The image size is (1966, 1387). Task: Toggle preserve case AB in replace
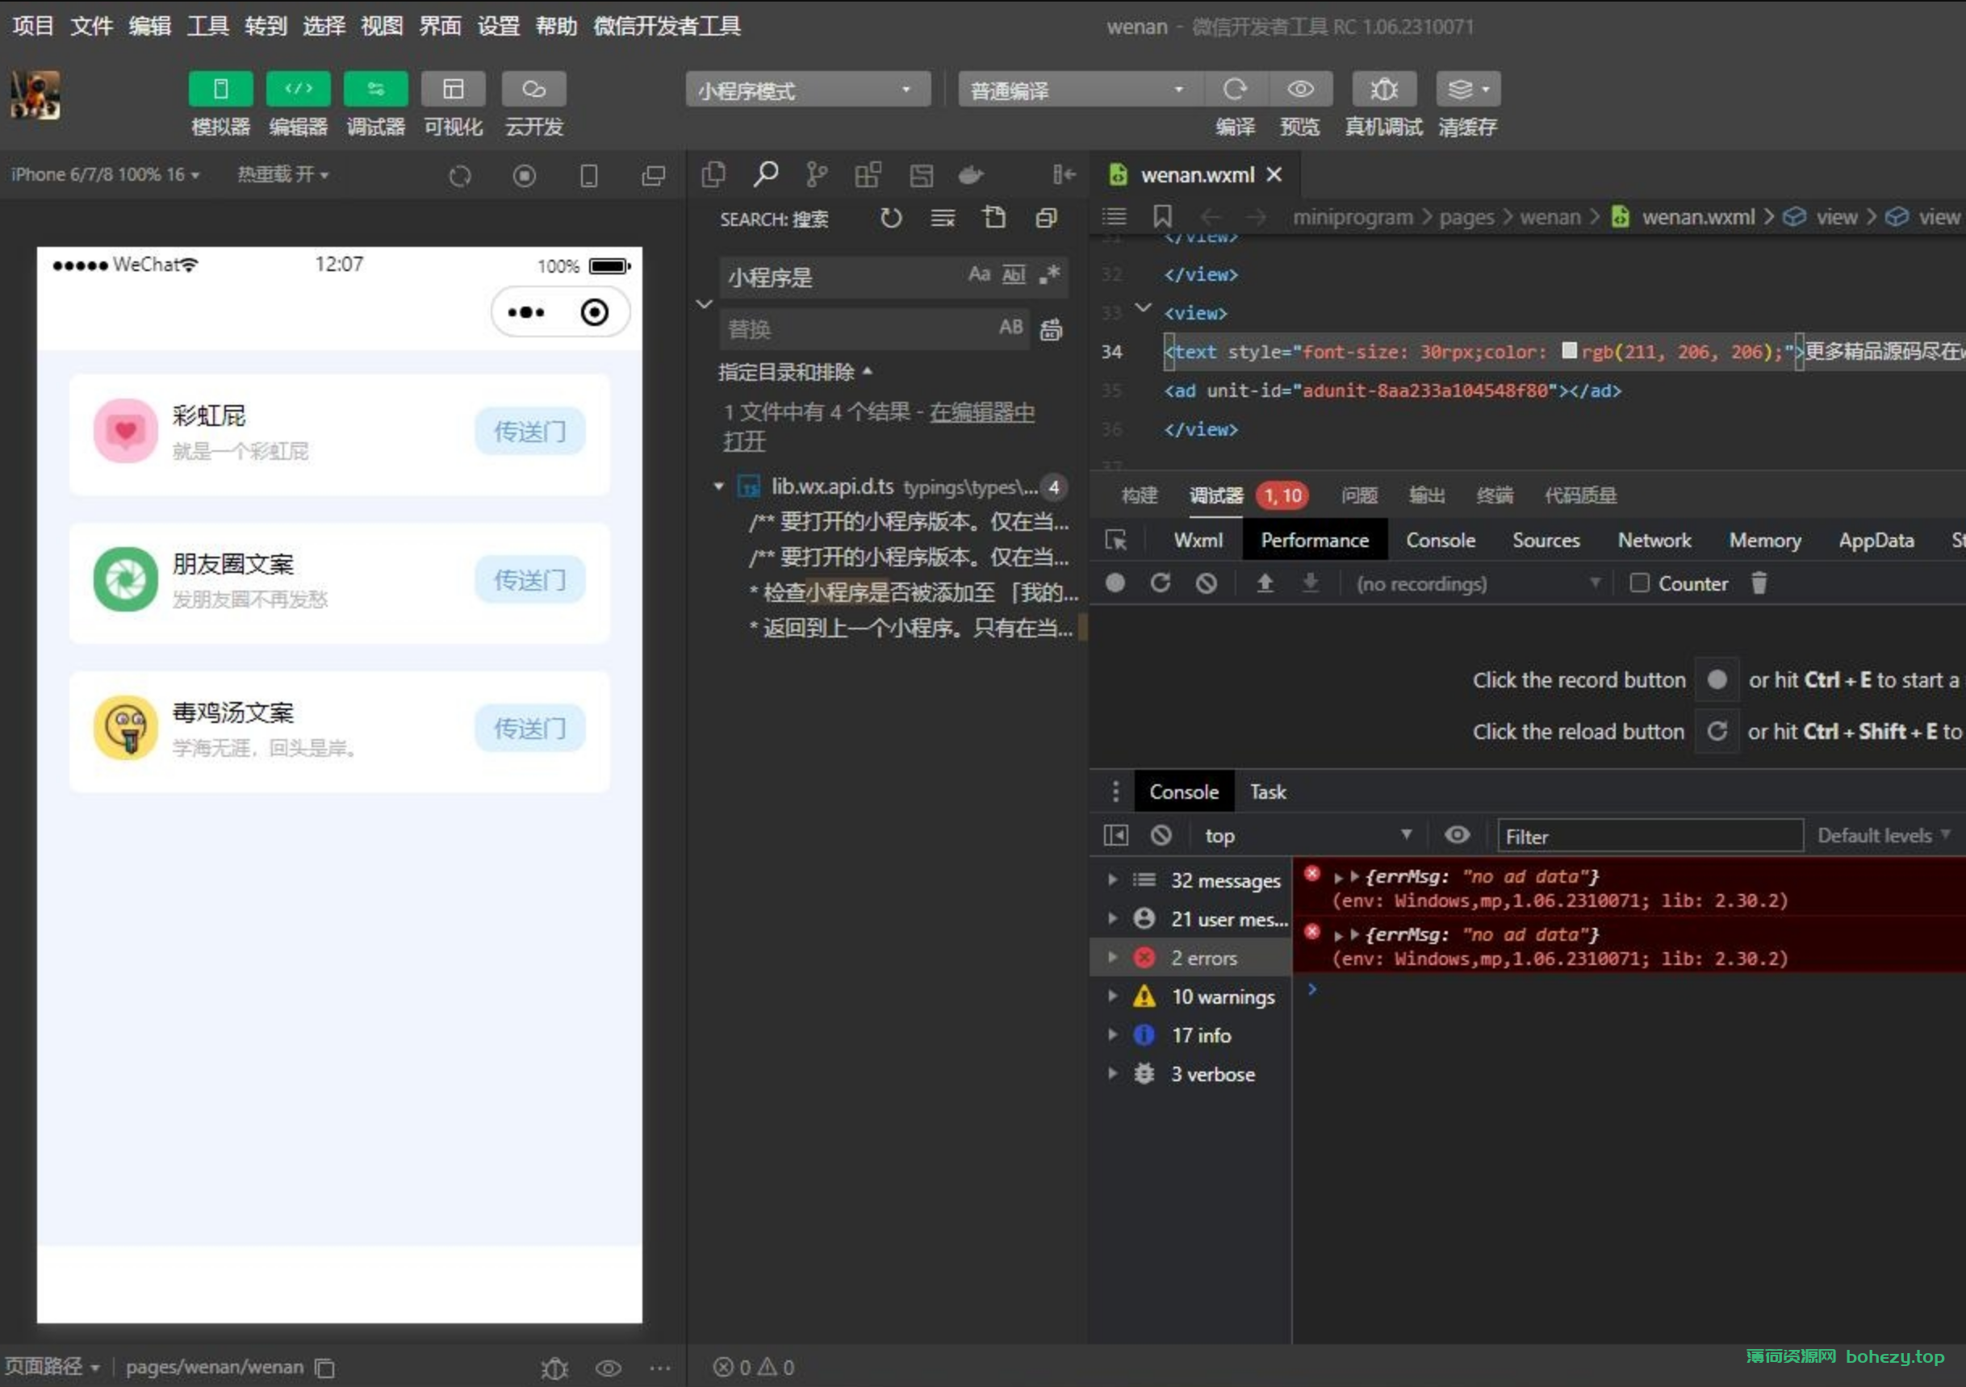coord(1011,327)
